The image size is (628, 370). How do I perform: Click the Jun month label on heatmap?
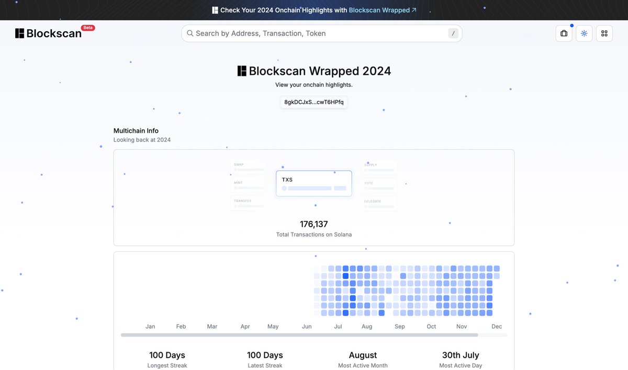click(307, 327)
